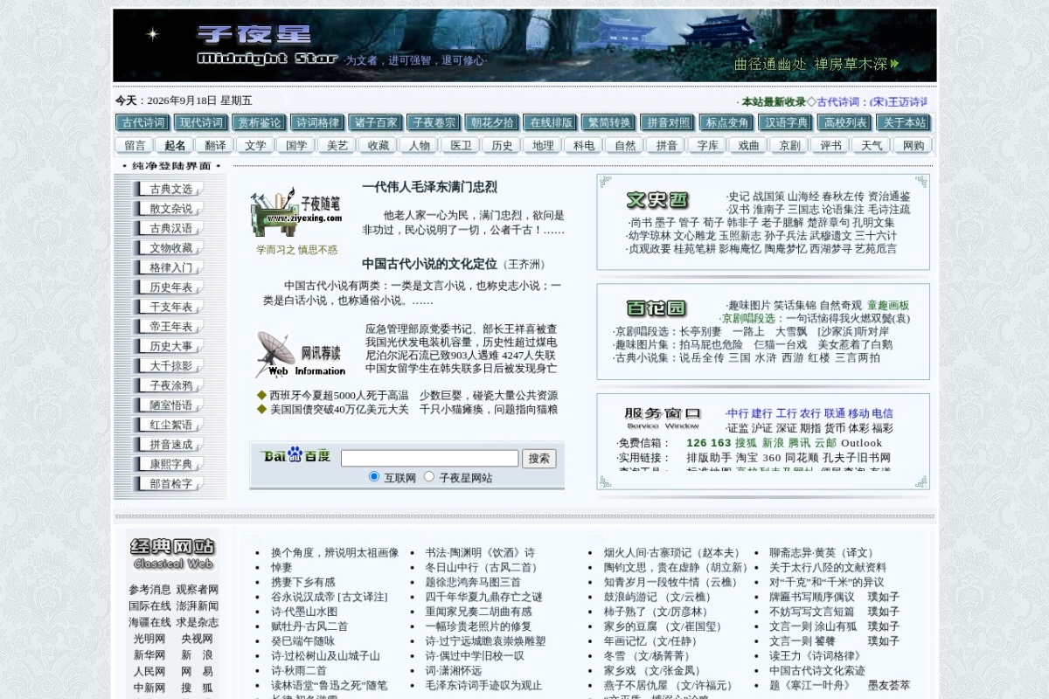
Task: Open the 子夜卷宗 nav button
Action: [434, 122]
